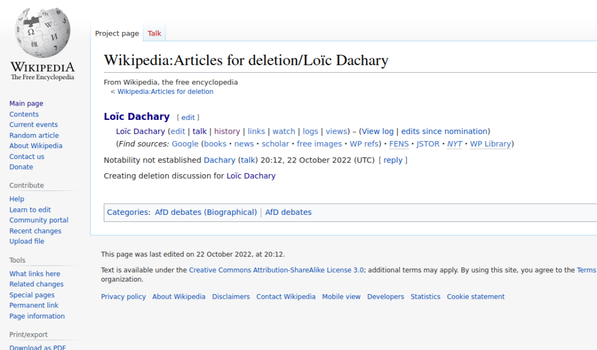Switch to the Talk tab
Screen dimensions: 597x350
point(154,33)
